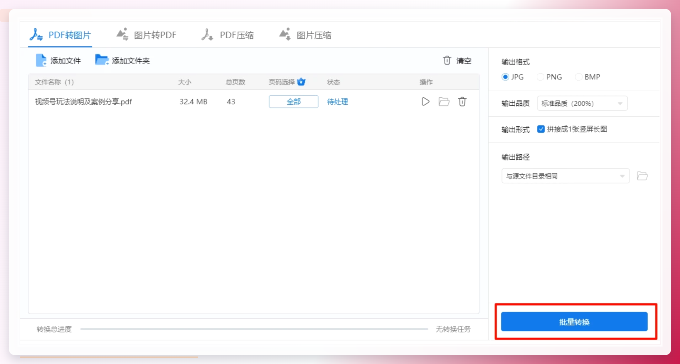Click file name 视频号玩法说明及案例分享.pdf

coord(83,101)
